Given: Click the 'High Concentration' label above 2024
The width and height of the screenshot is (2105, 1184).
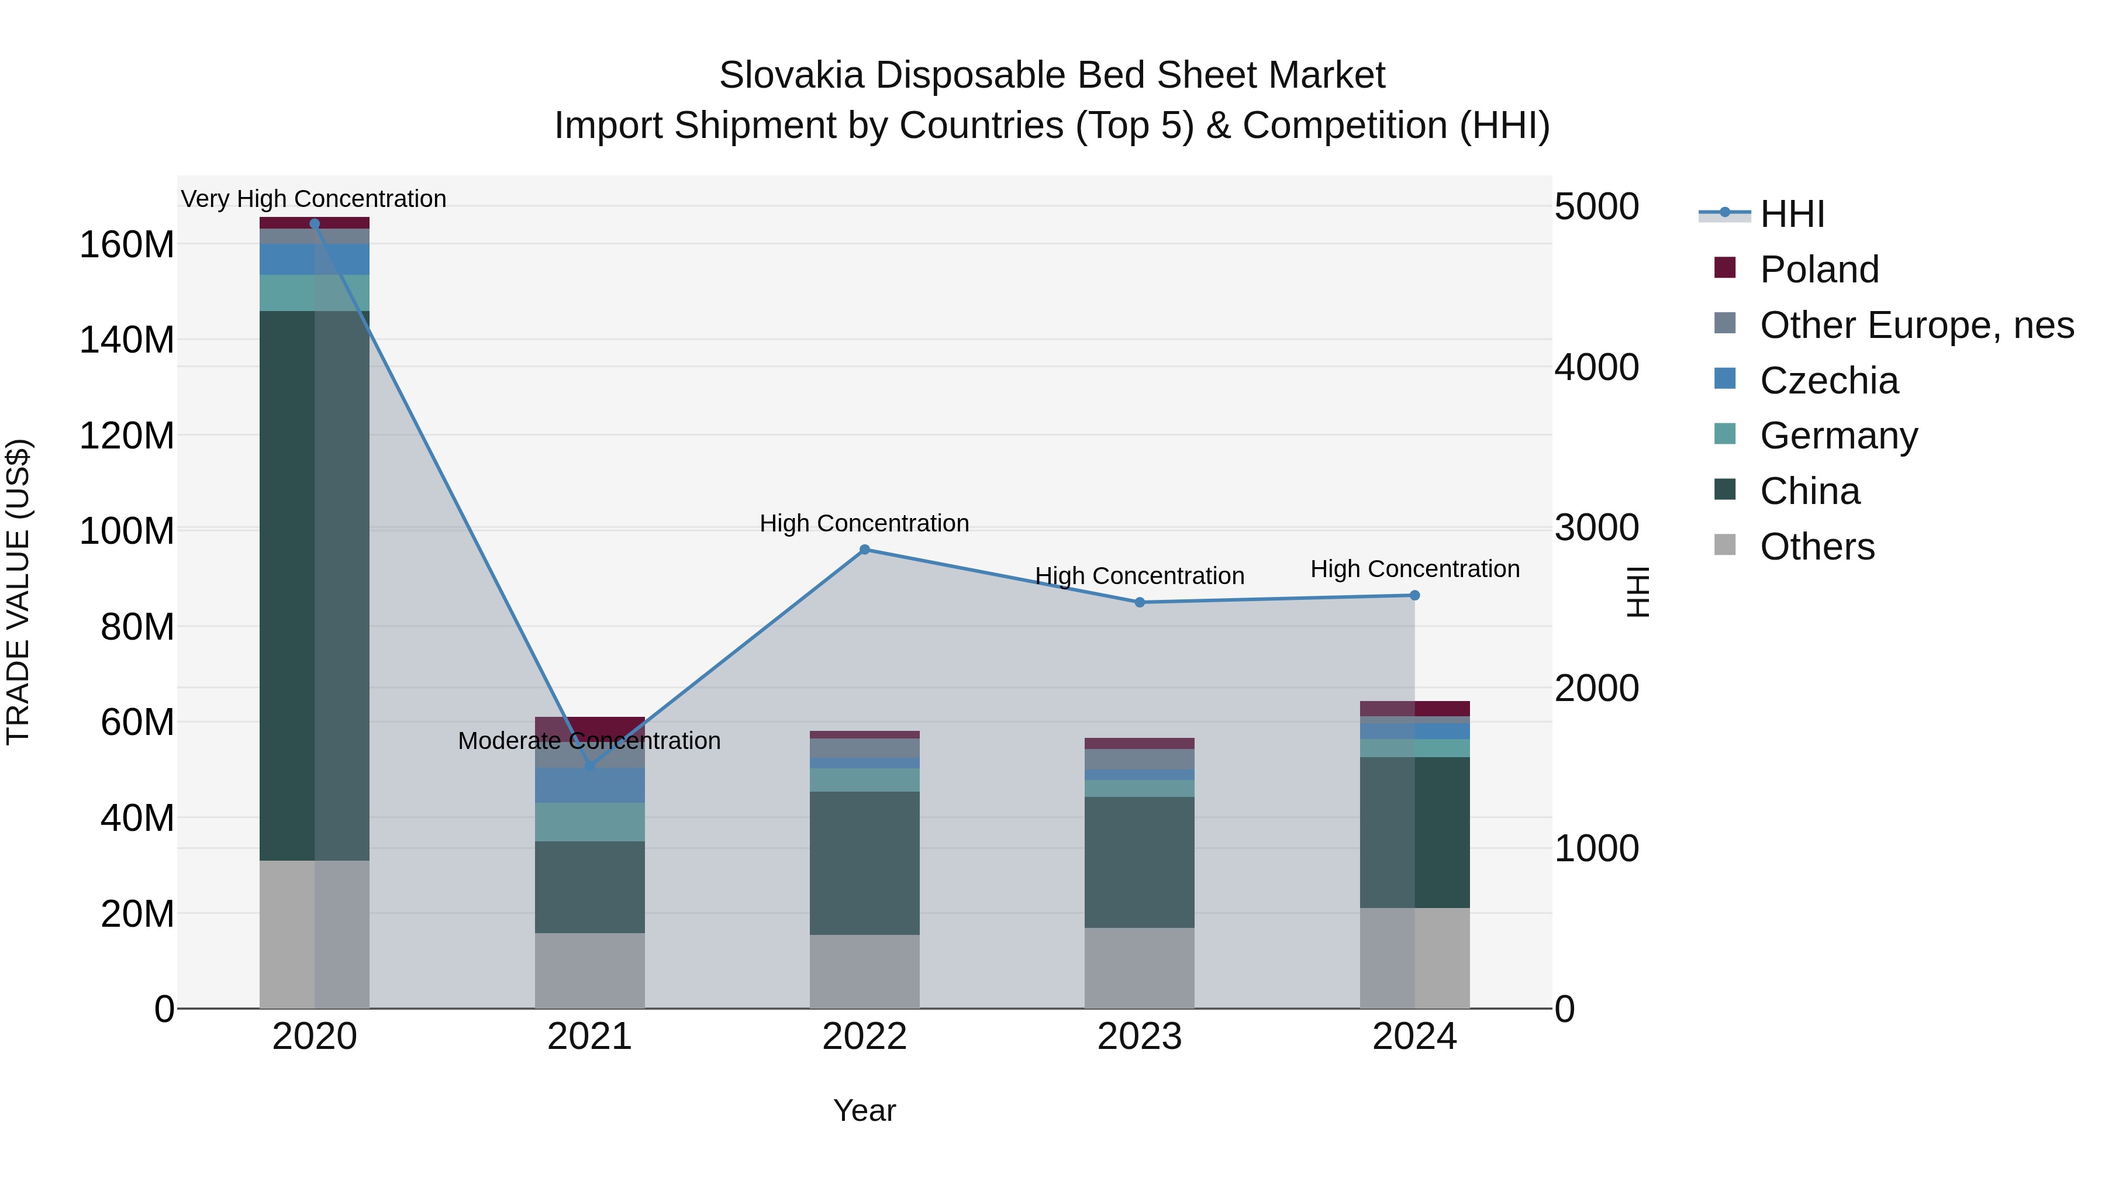Looking at the screenshot, I should [1415, 569].
